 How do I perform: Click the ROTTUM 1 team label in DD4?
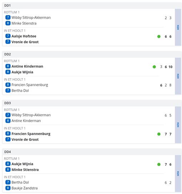click(12, 159)
